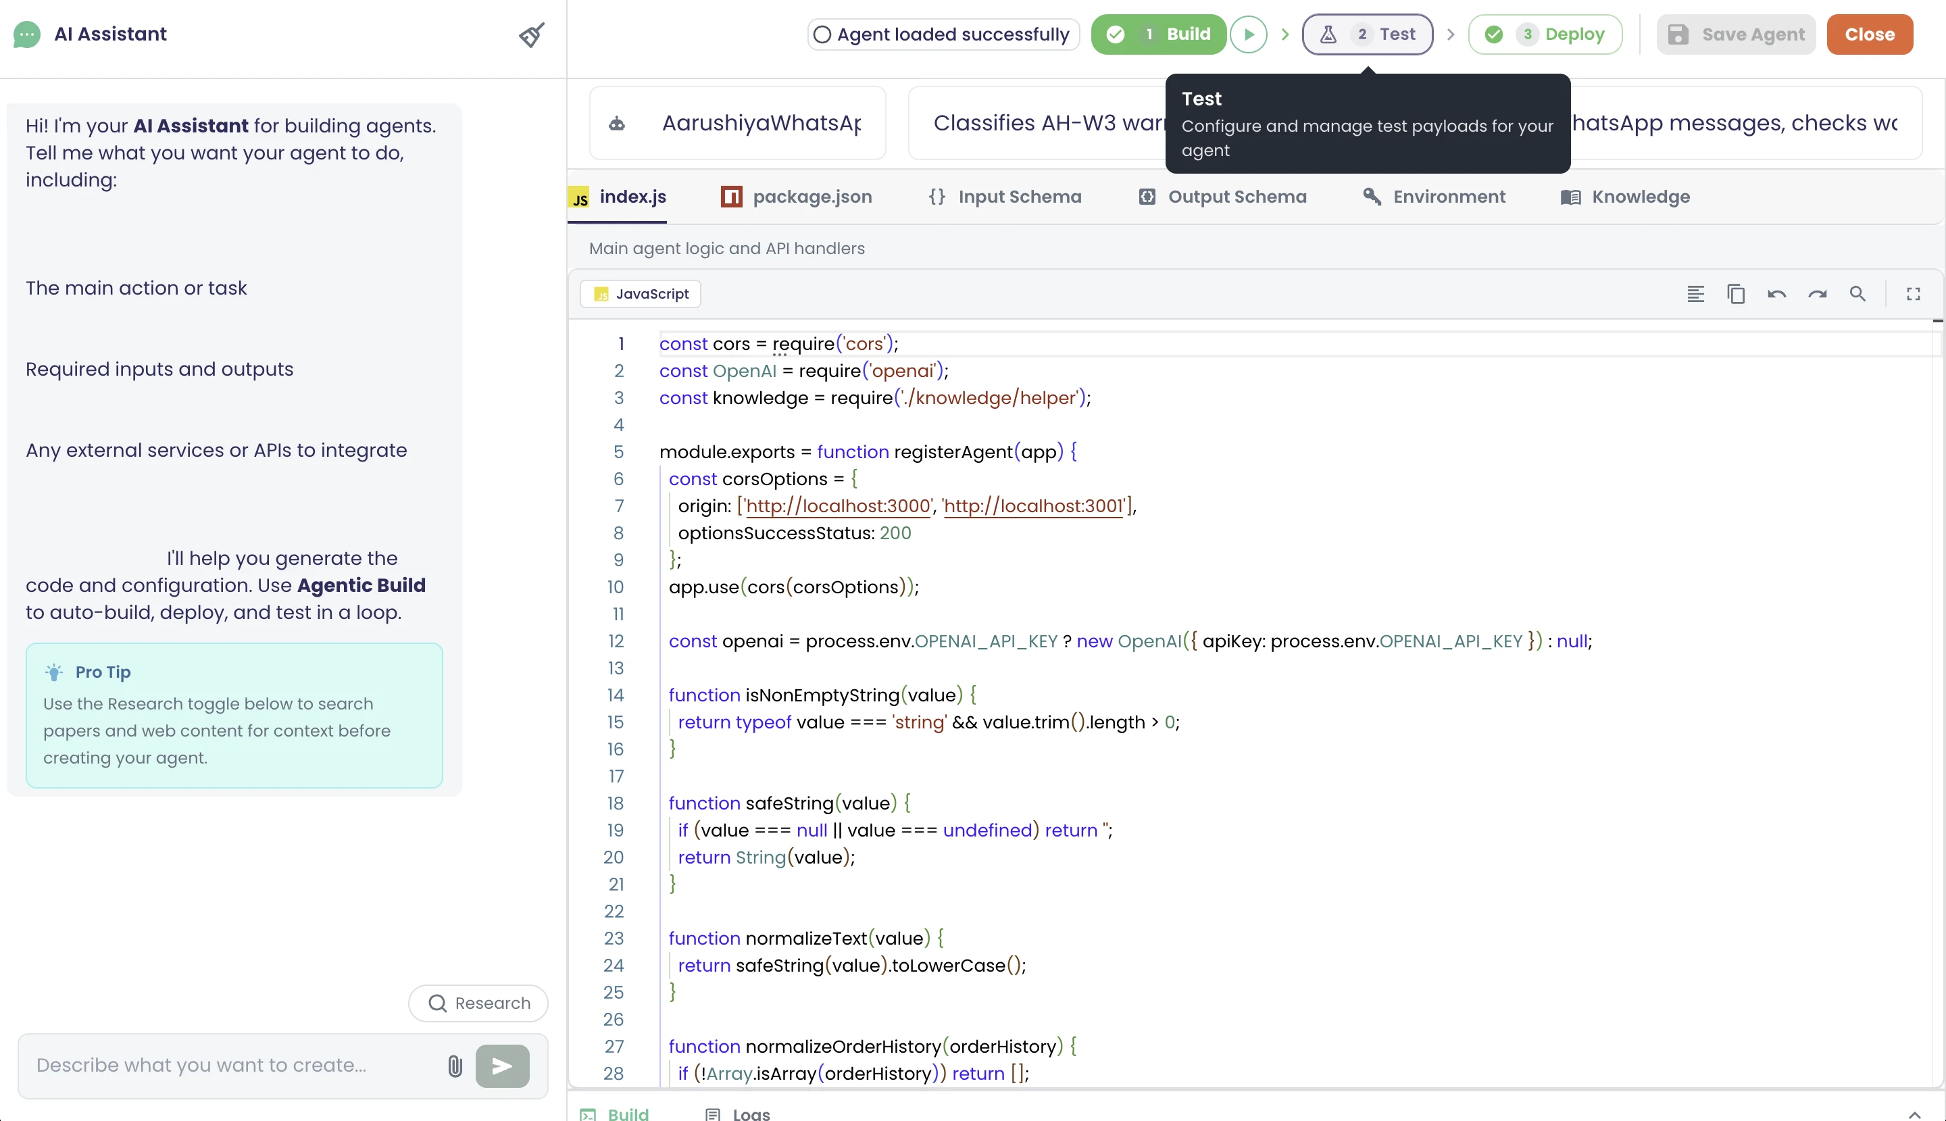The width and height of the screenshot is (1946, 1121).
Task: Edit the agent description field
Action: pos(1415,123)
